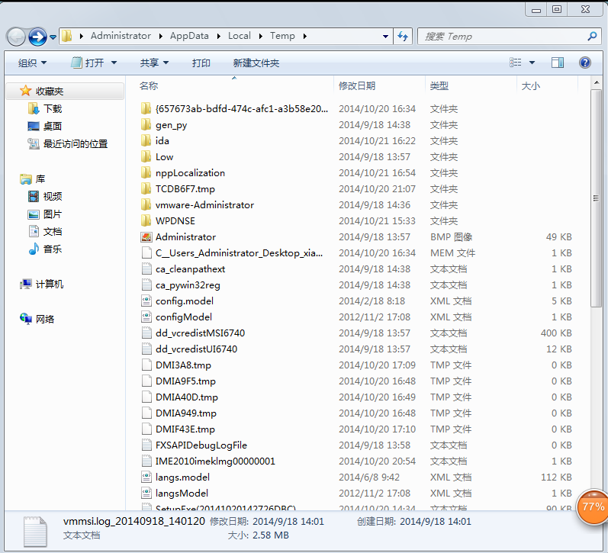
Task: Expand the arrow after Local in breadcrumb
Action: pos(261,36)
